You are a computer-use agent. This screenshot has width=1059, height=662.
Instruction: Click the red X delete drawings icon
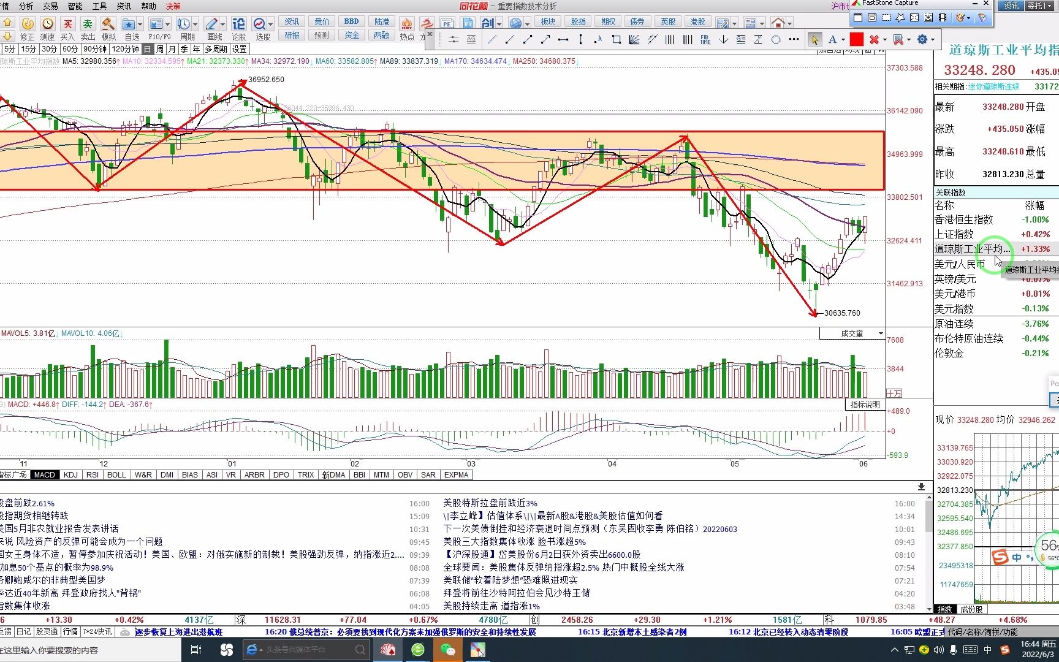[874, 40]
